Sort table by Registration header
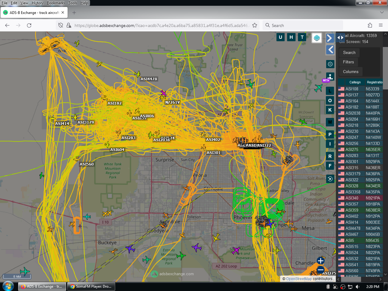The height and width of the screenshot is (291, 388). pyautogui.click(x=375, y=82)
